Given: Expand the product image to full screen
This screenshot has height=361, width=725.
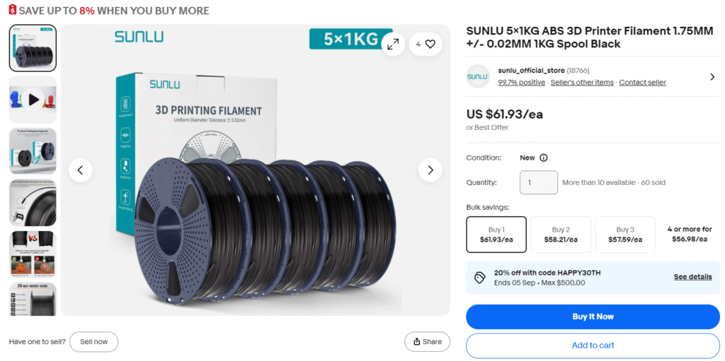Looking at the screenshot, I should click(393, 45).
